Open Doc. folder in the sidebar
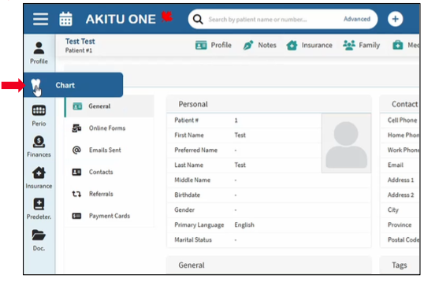The height and width of the screenshot is (293, 435). [x=39, y=240]
